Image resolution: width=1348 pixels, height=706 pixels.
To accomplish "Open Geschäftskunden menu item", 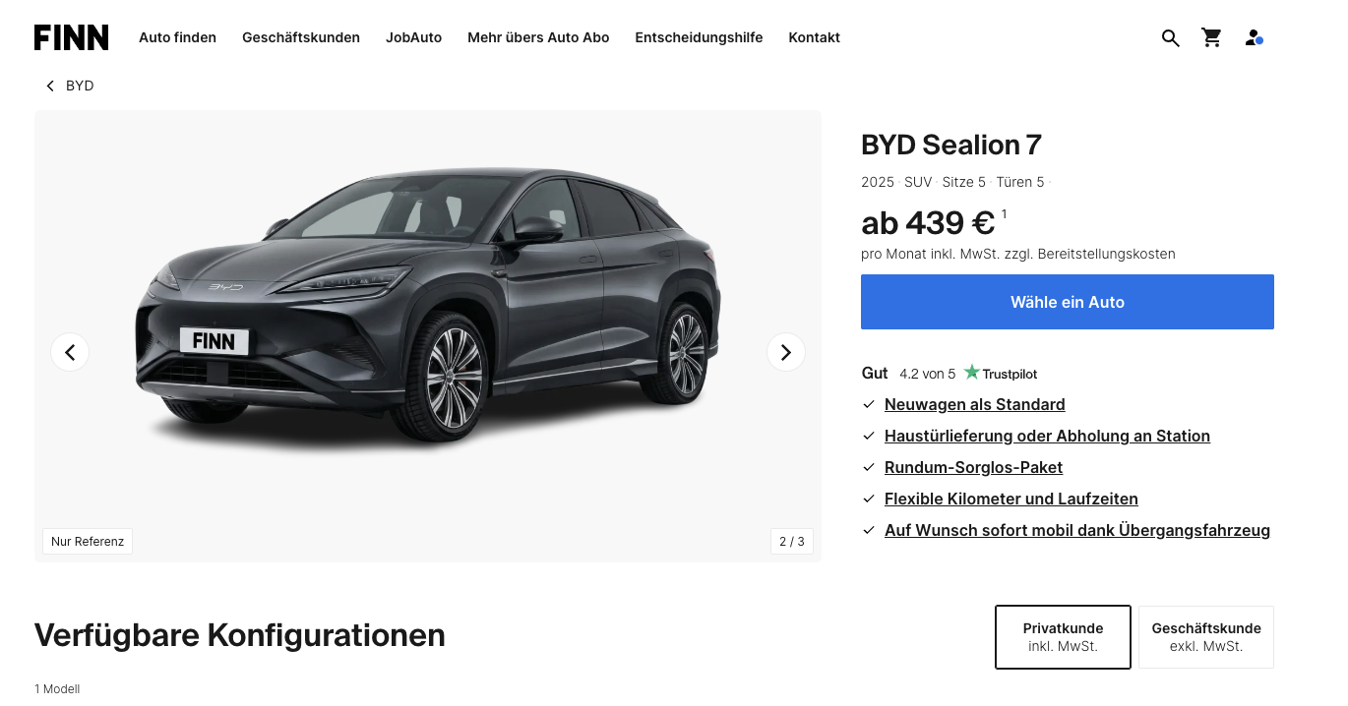I will tap(301, 37).
